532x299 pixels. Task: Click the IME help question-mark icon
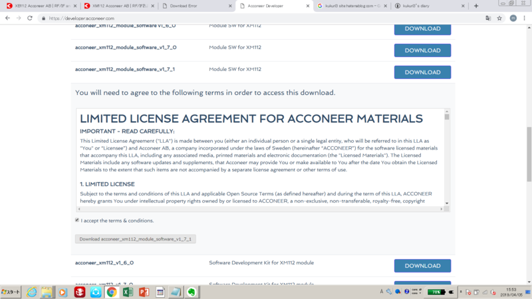(x=406, y=292)
